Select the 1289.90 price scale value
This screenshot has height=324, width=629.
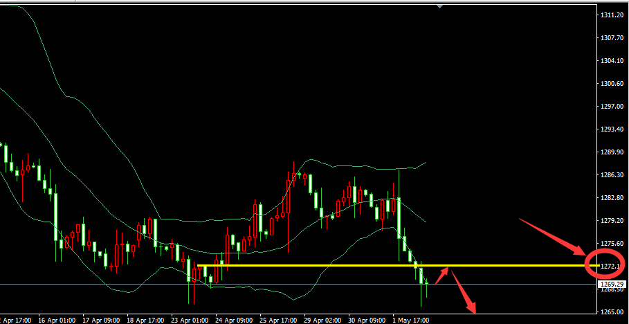point(612,152)
